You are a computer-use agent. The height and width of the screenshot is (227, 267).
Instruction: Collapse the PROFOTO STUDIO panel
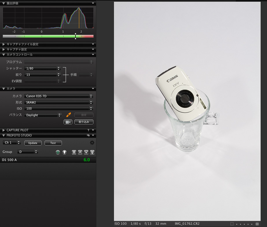(x=3, y=135)
